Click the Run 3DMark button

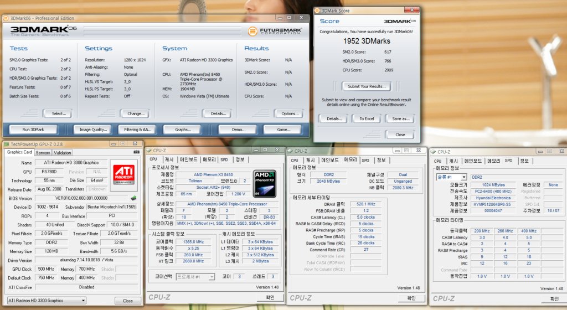33,130
